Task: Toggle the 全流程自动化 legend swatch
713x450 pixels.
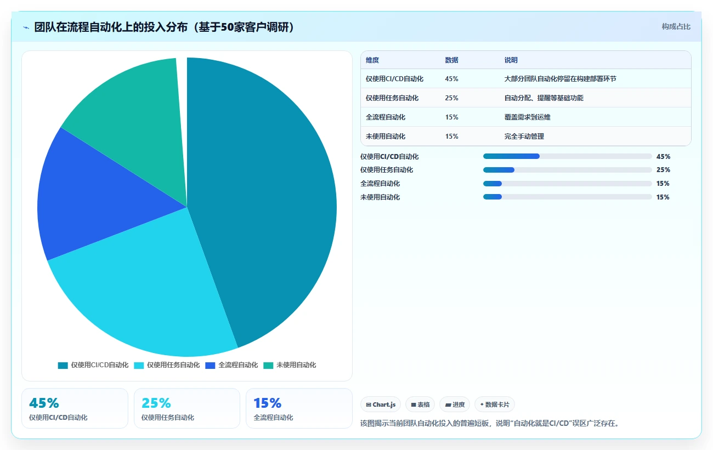Action: click(x=210, y=365)
